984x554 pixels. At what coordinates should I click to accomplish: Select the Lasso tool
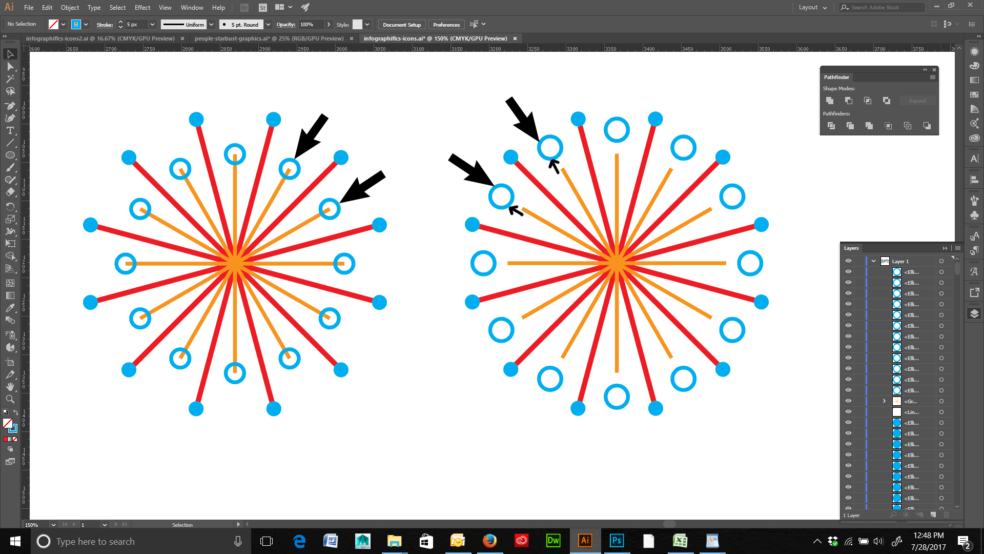[10, 91]
